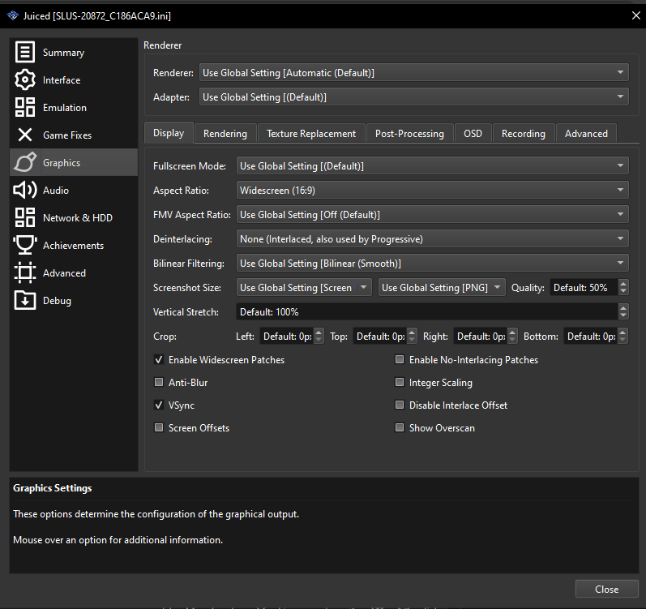Switch to the Rendering tab
This screenshot has height=609, width=646.
[x=225, y=134]
